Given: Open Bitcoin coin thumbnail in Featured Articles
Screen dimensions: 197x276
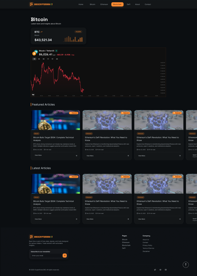Looking at the screenshot, I should click(56, 120).
